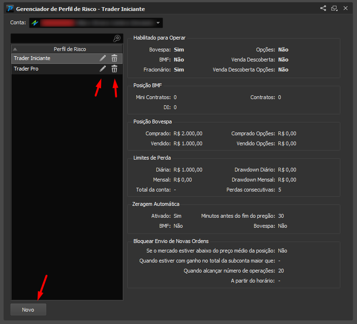Edit the Trader Iniciante risk profile
357x324 pixels.
pos(102,58)
